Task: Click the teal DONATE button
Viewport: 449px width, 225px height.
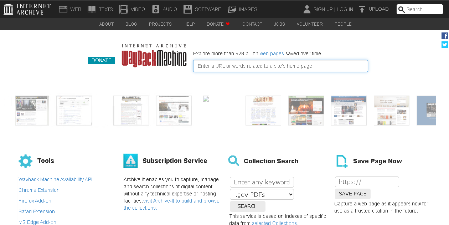Action: tap(102, 60)
